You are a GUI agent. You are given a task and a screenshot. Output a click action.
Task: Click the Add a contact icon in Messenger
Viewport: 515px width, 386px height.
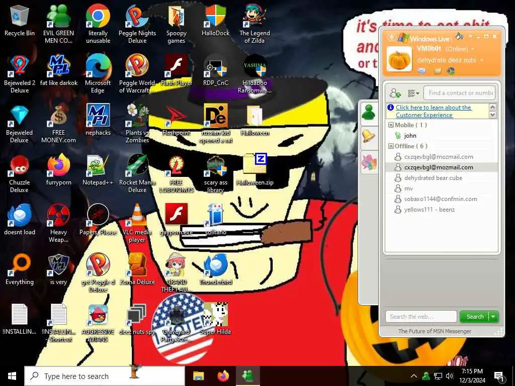pyautogui.click(x=395, y=93)
